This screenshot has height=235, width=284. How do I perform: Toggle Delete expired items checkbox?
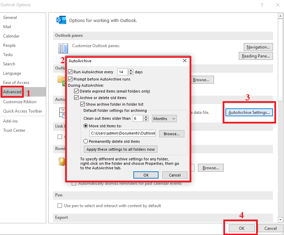click(76, 91)
